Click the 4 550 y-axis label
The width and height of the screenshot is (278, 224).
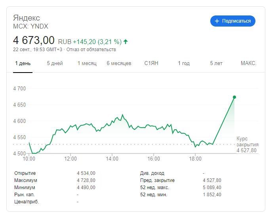tap(19, 137)
